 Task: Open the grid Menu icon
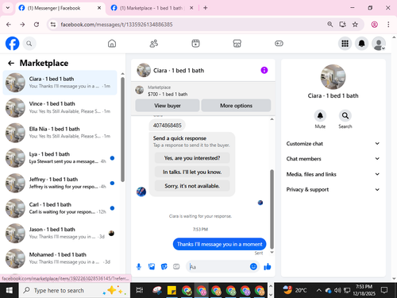pyautogui.click(x=345, y=44)
